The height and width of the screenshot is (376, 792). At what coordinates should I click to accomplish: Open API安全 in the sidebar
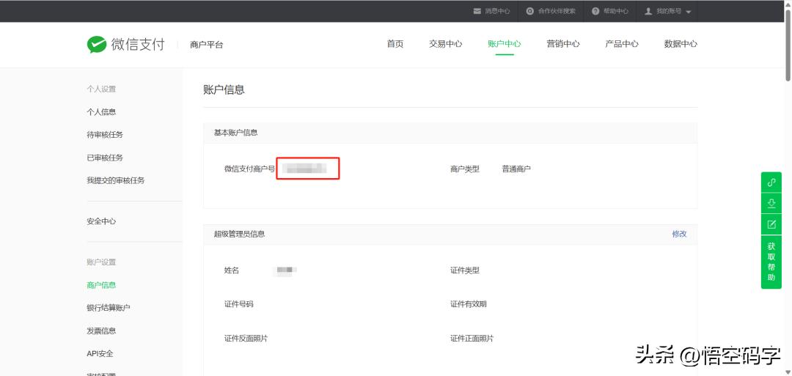pos(100,353)
